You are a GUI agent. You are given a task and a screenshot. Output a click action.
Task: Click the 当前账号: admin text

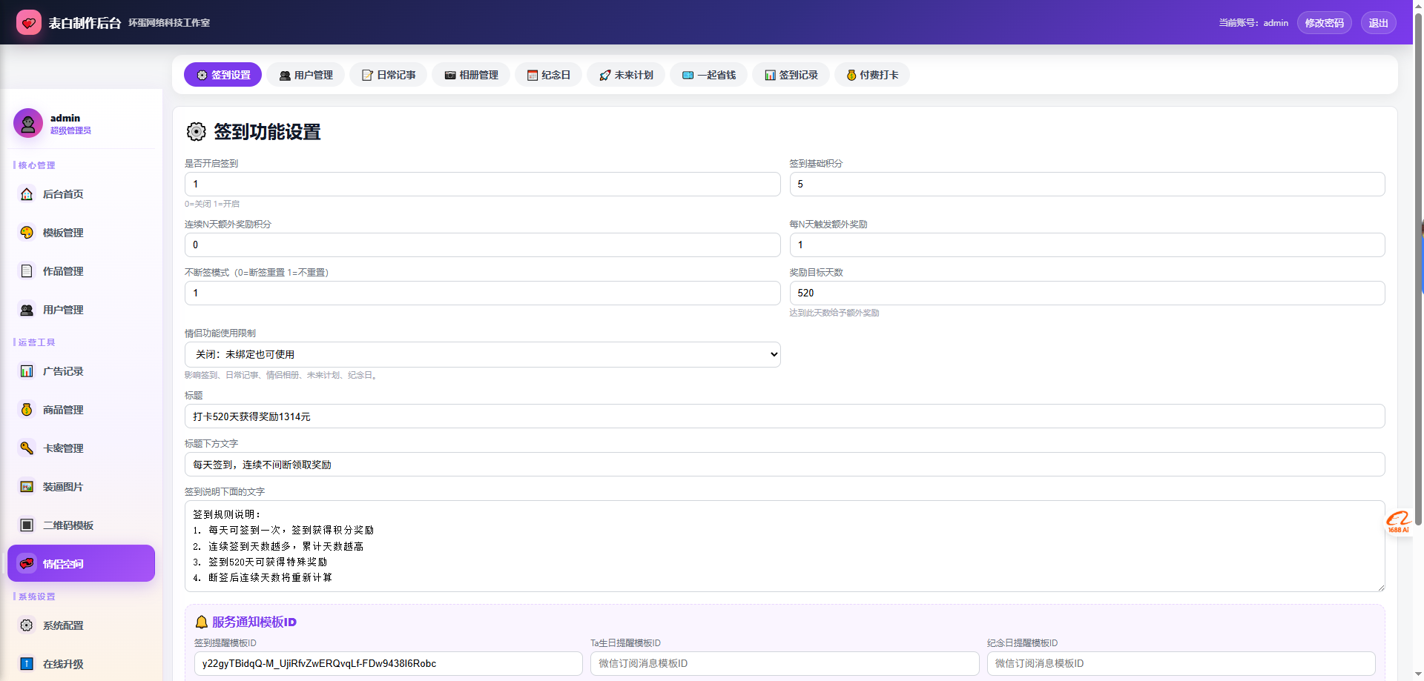click(1253, 23)
